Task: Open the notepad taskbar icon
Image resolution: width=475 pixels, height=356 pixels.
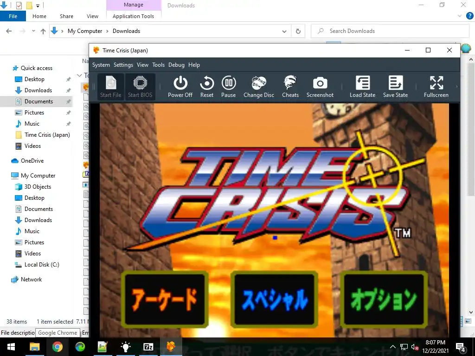Action: point(103,347)
